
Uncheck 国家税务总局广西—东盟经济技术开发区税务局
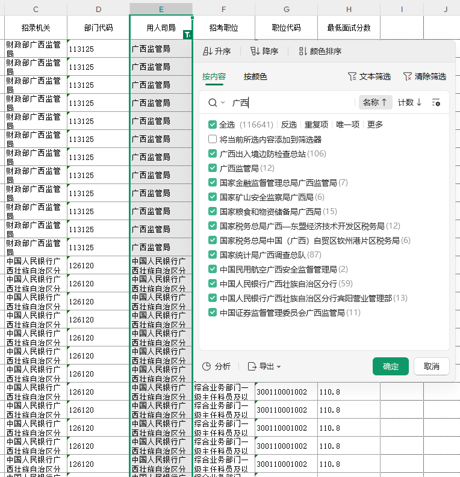(x=212, y=226)
